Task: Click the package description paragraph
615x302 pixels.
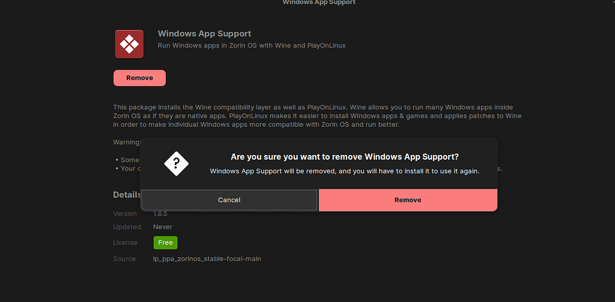Action: (x=317, y=116)
